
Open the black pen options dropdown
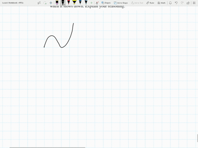click(x=64, y=5)
